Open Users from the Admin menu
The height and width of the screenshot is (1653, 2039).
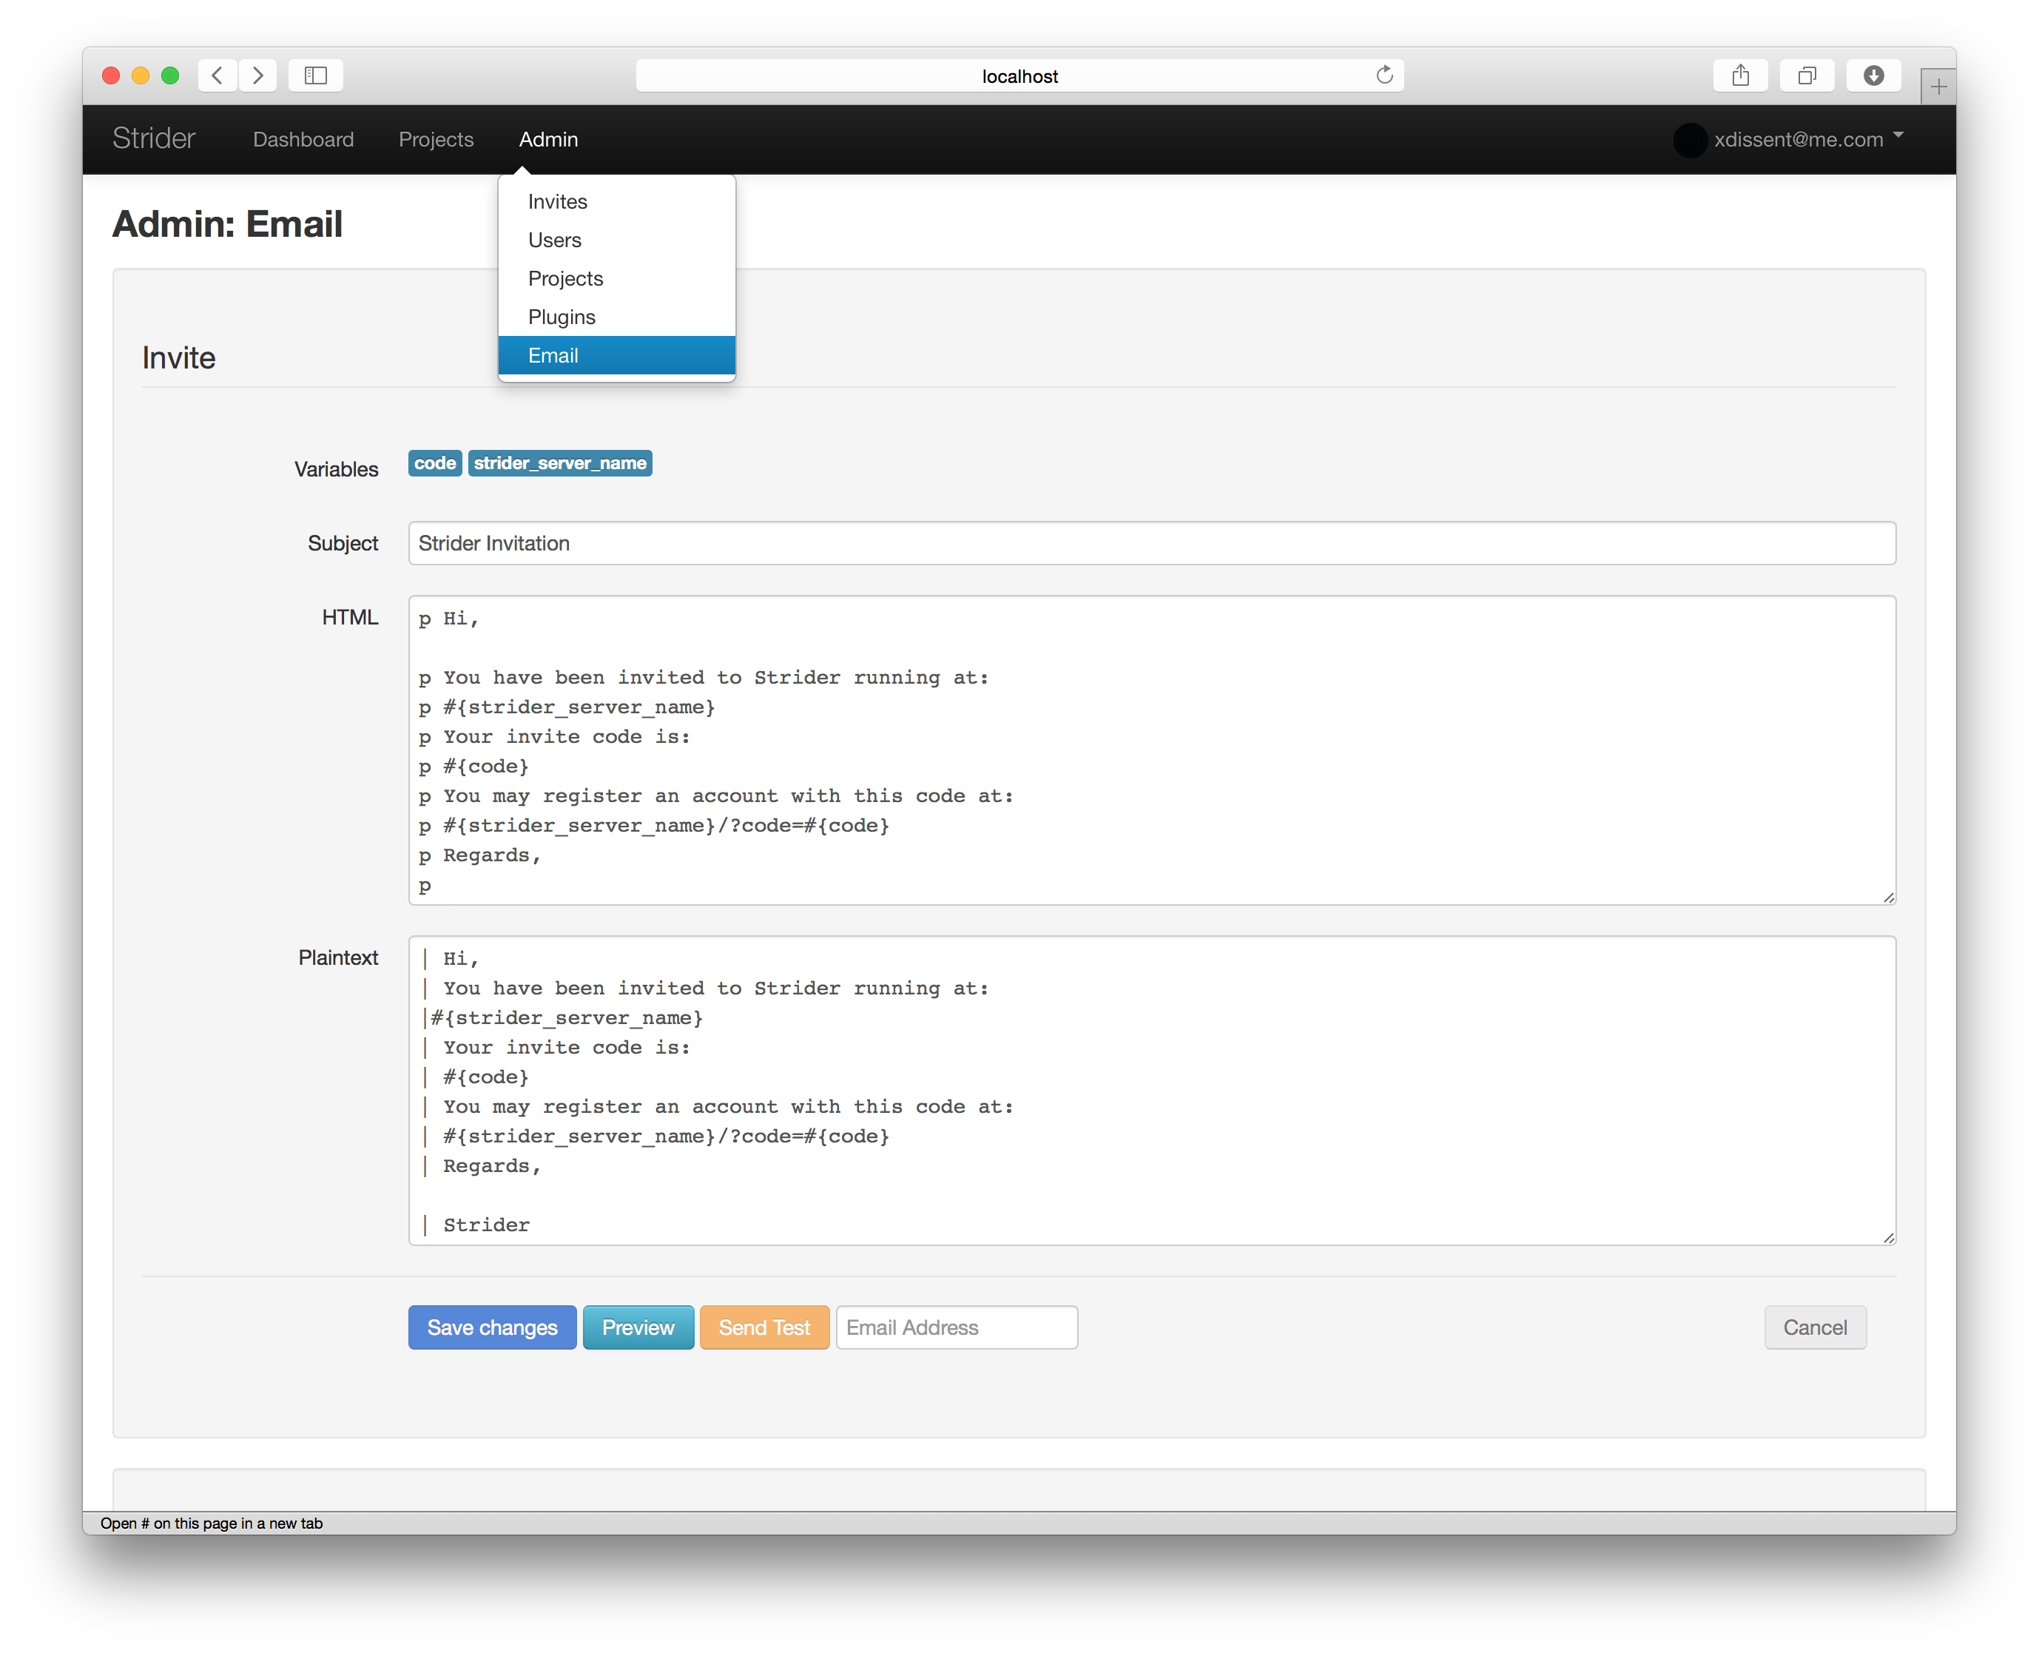pos(555,240)
